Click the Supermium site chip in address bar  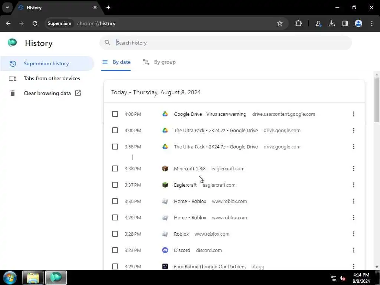pos(59,23)
